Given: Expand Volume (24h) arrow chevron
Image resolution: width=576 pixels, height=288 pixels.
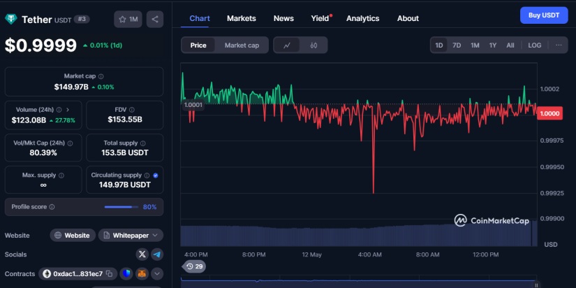Looking at the screenshot, I should click(68, 110).
